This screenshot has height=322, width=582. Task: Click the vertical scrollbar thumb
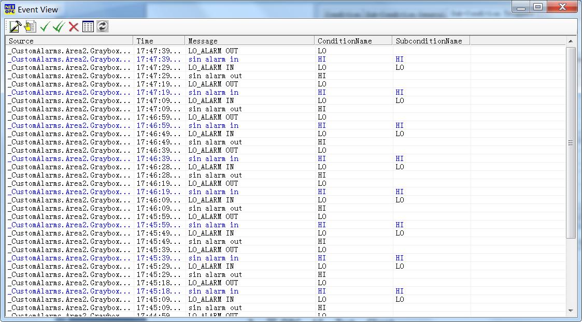(571, 143)
